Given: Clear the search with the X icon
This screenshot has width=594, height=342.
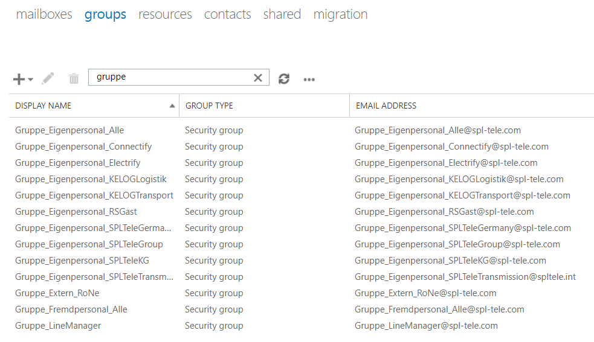Looking at the screenshot, I should click(x=258, y=78).
